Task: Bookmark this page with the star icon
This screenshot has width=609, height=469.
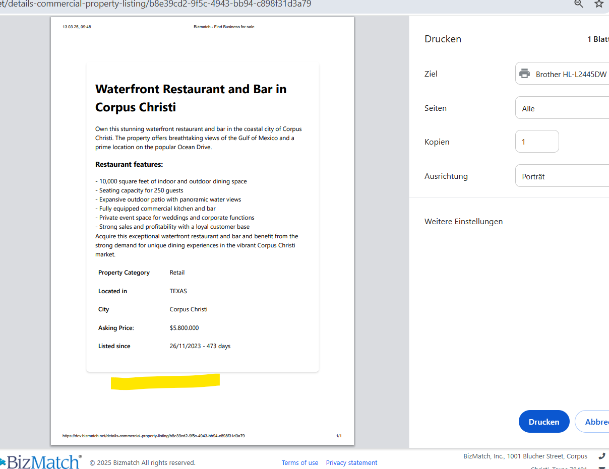Action: (x=599, y=4)
